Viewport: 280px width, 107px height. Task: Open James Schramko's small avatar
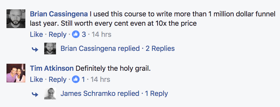(50, 94)
